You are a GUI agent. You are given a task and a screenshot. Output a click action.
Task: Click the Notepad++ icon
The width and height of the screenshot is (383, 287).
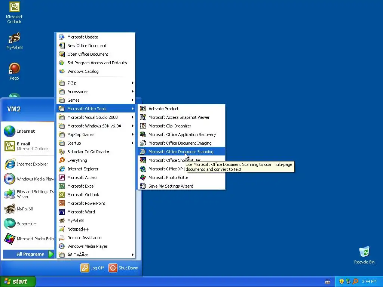(x=62, y=229)
